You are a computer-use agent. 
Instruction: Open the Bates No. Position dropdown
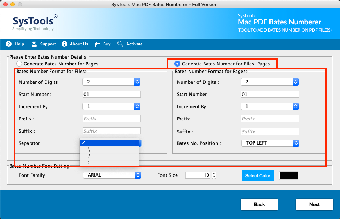pyautogui.click(x=271, y=143)
